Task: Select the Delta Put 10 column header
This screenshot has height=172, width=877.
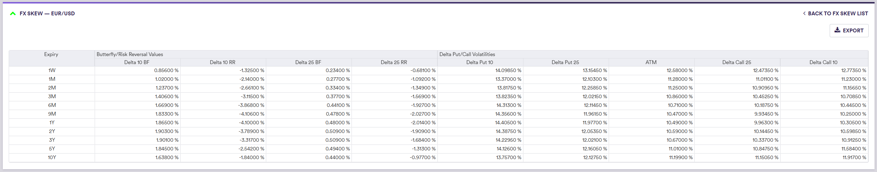Action: 480,62
